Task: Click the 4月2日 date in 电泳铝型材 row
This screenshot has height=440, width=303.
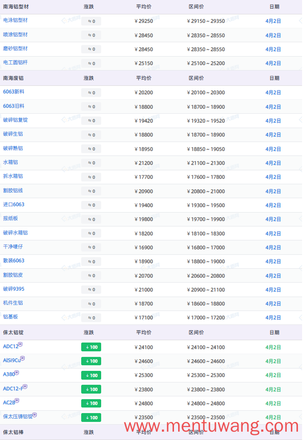Action: click(x=273, y=21)
